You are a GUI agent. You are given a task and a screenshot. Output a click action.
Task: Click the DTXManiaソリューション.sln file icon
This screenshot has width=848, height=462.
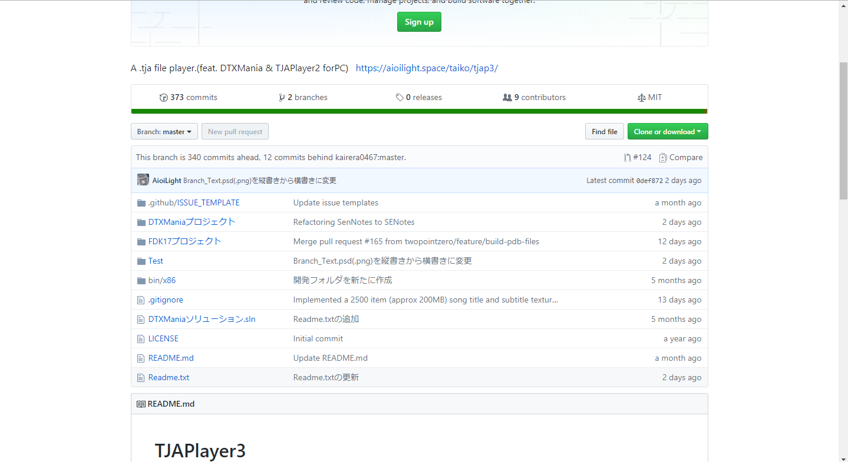(x=141, y=320)
